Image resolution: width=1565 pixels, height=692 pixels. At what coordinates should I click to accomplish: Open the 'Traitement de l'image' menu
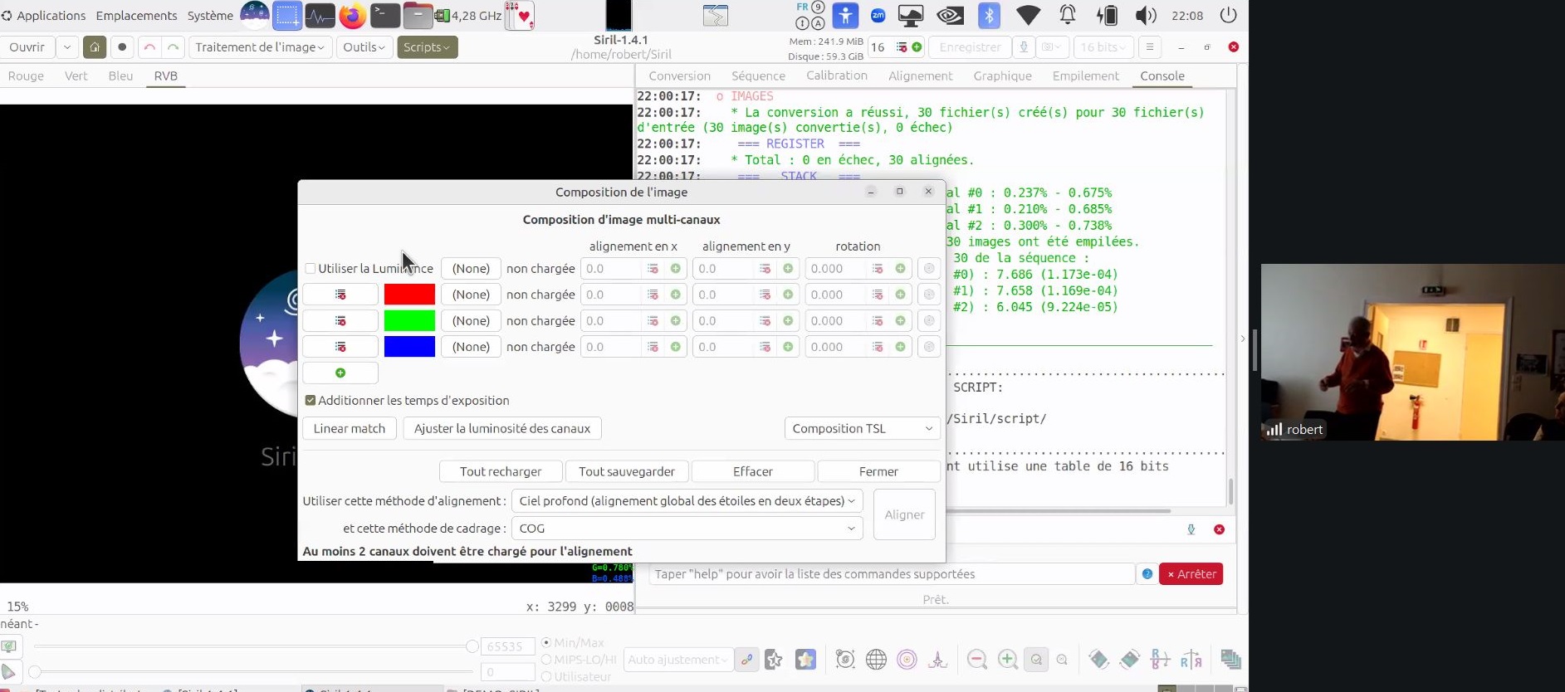[260, 47]
